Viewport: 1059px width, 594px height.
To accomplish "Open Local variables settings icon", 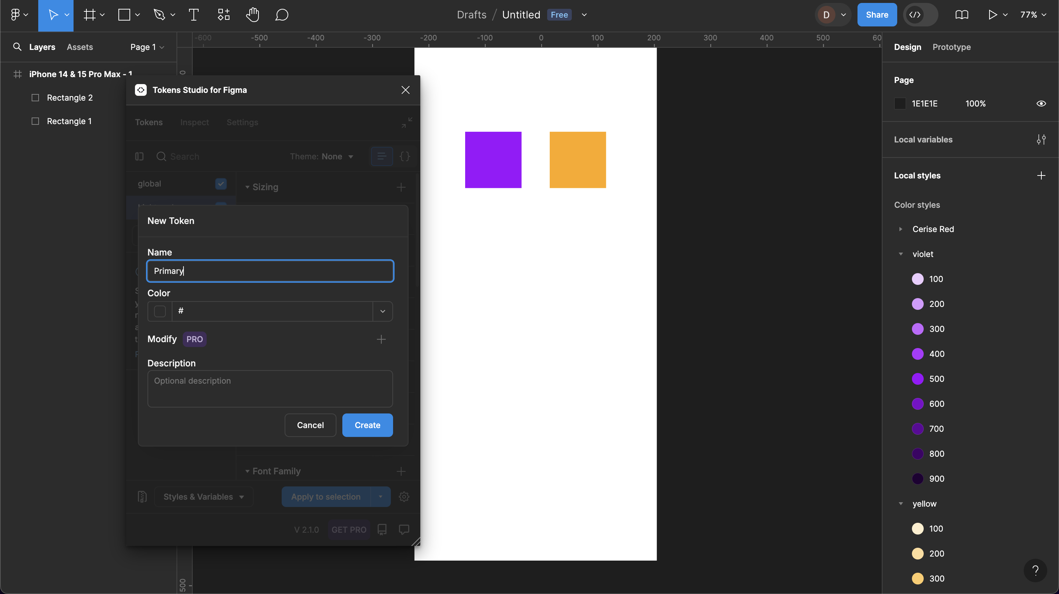I will [1041, 140].
